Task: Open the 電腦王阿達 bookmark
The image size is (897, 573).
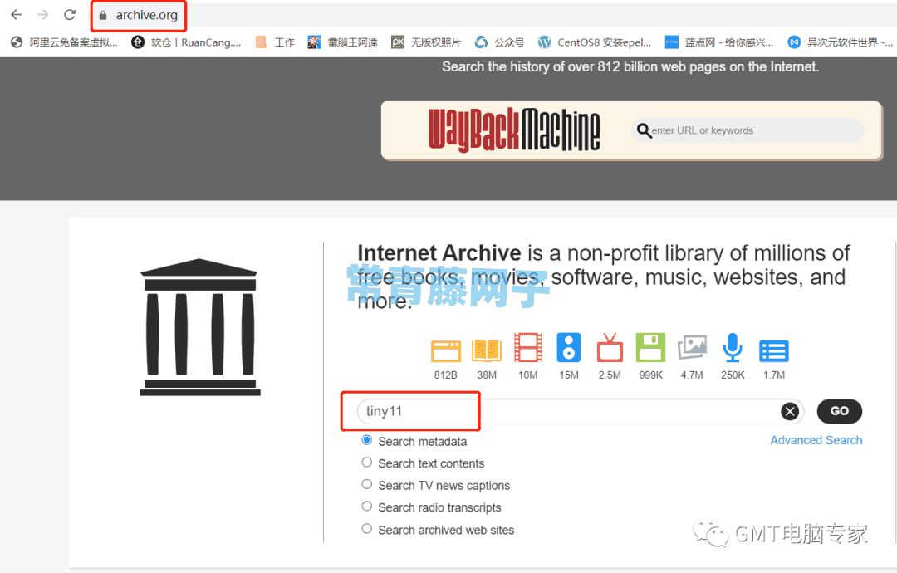Action: 343,42
